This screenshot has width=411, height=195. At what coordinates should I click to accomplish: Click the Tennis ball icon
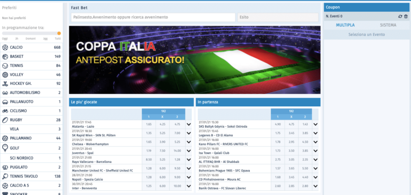click(5, 66)
